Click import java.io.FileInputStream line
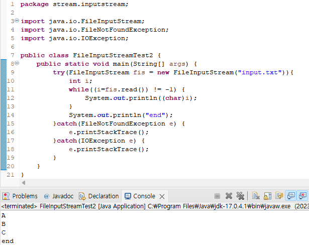This screenshot has width=309, height=245. point(82,21)
